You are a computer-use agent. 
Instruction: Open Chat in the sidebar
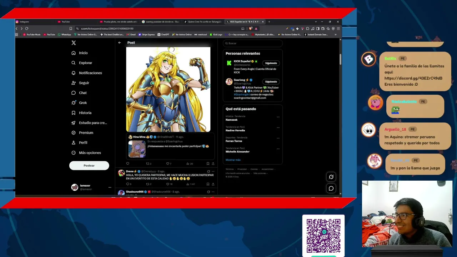79,93
